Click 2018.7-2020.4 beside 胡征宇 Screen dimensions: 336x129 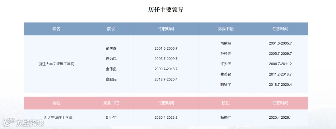pyautogui.click(x=280, y=85)
